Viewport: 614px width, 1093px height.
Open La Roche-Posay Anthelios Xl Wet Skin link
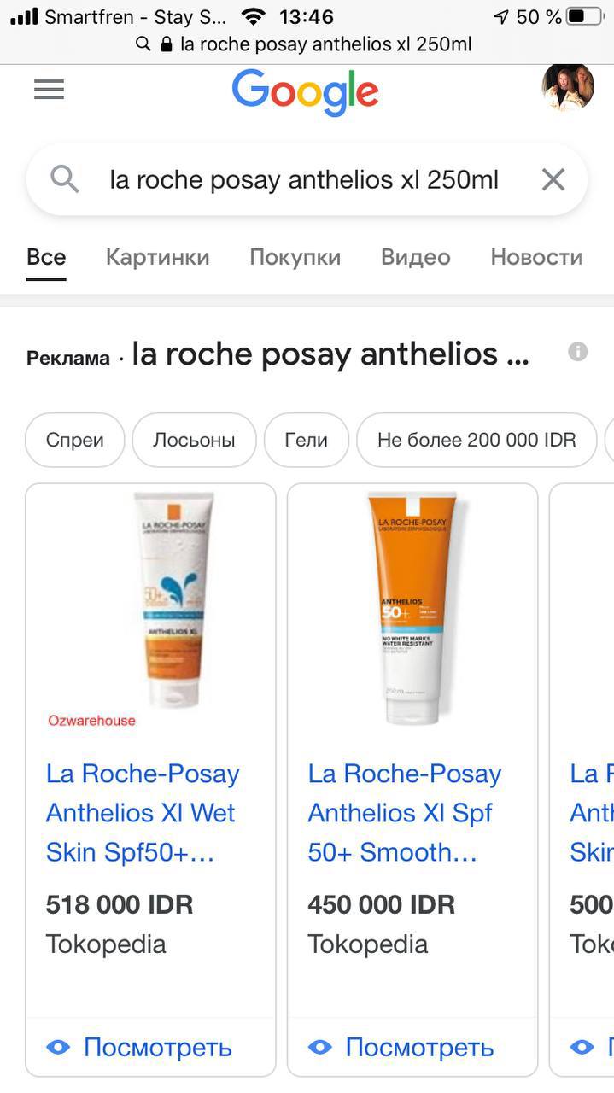point(143,813)
